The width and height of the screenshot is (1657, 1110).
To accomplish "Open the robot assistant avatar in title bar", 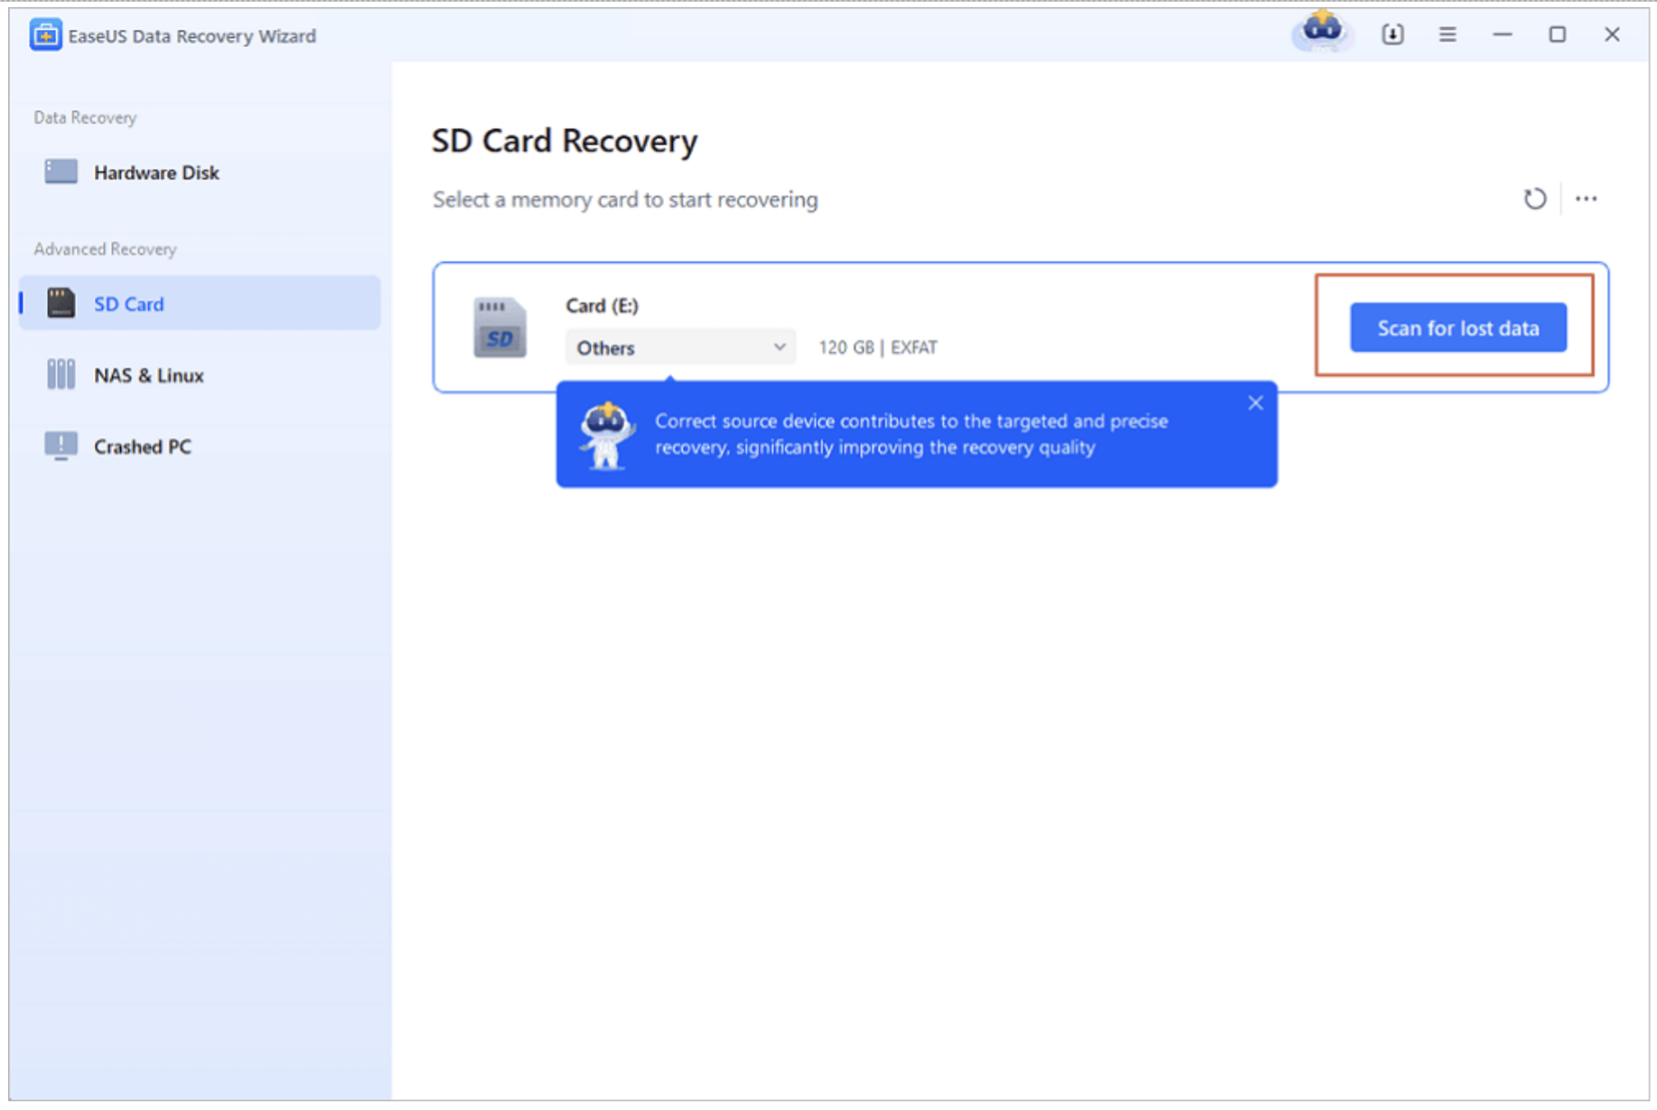I will tap(1322, 32).
